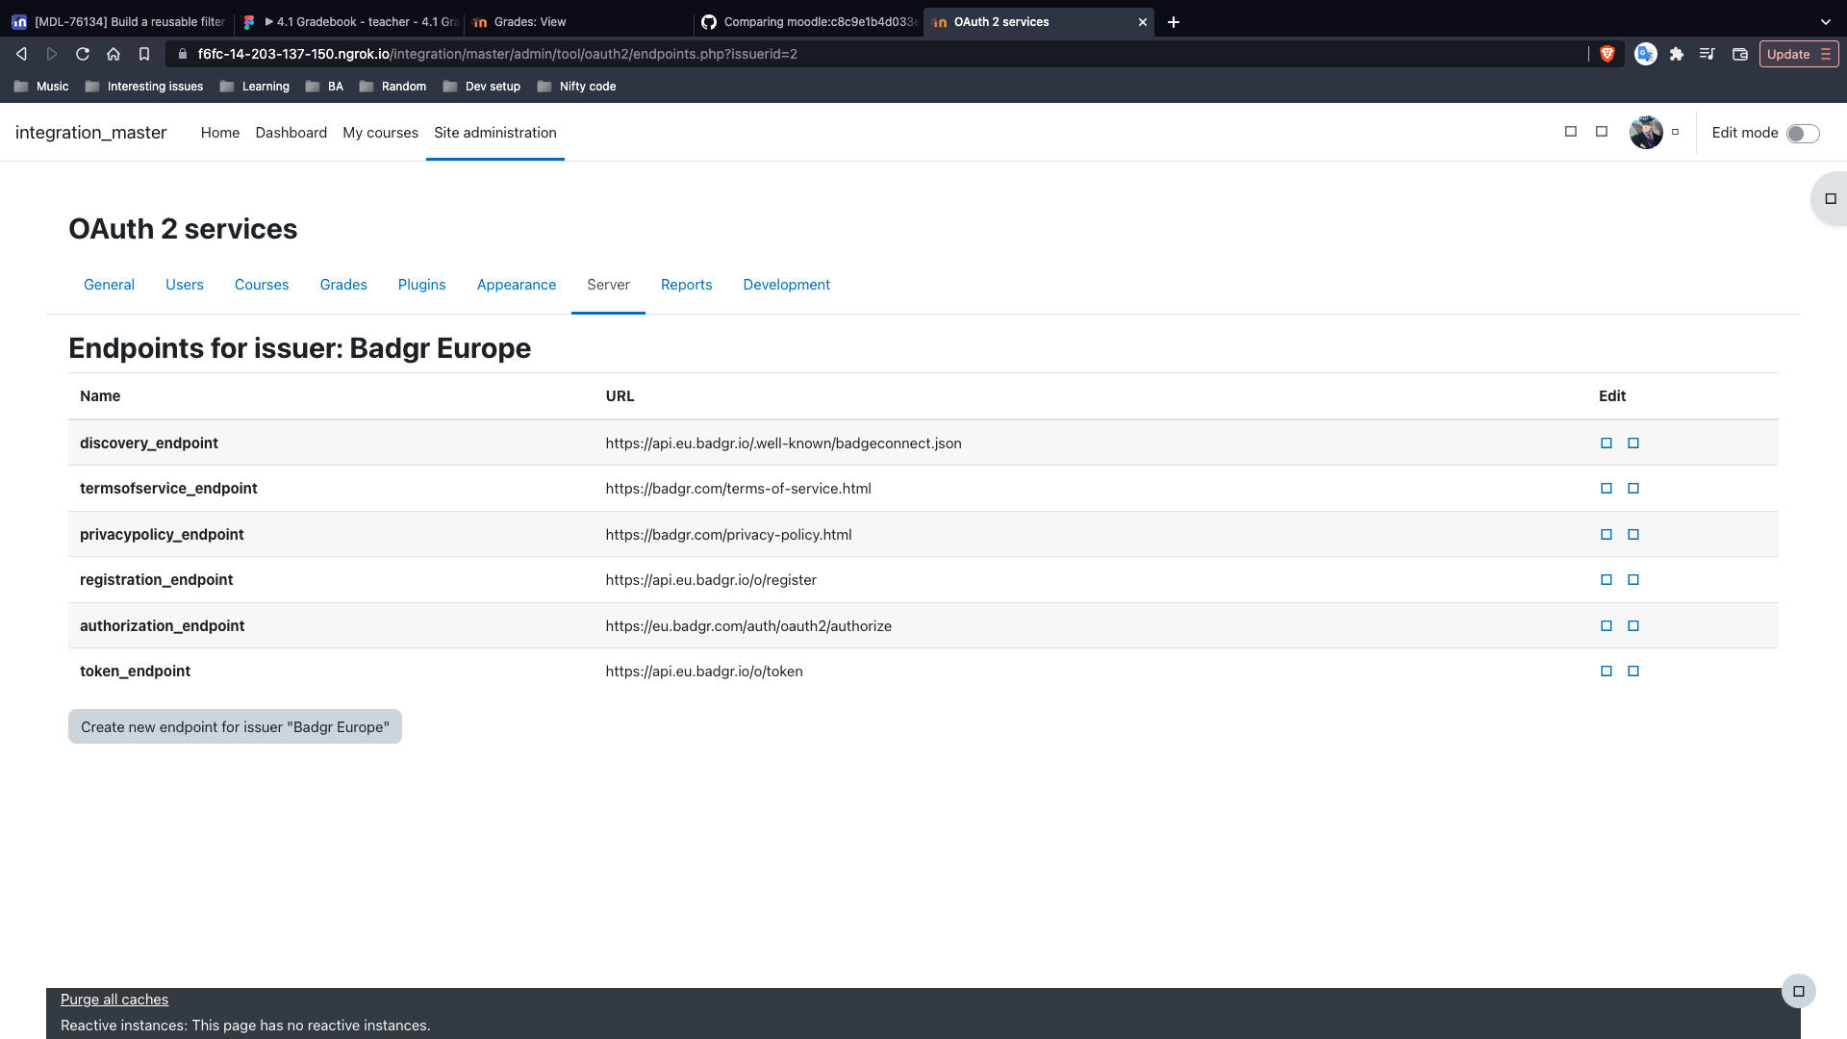This screenshot has height=1039, width=1847.
Task: Switch to the Grades: View browser tab
Action: (578, 22)
